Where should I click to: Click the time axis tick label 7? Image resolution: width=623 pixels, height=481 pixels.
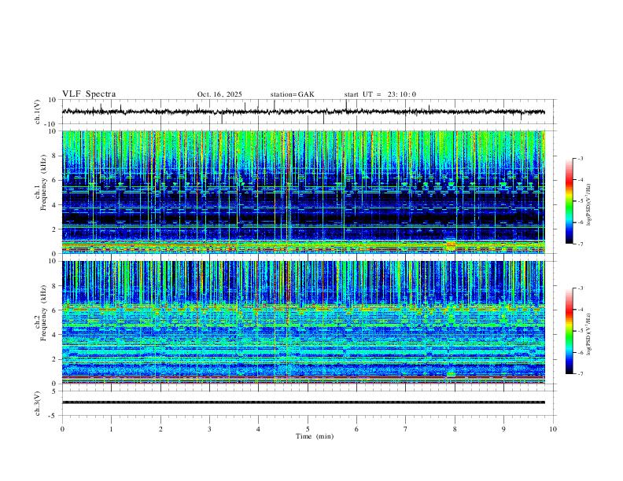[x=406, y=429]
